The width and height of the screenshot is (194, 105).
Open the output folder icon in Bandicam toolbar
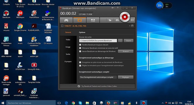[x=110, y=20]
